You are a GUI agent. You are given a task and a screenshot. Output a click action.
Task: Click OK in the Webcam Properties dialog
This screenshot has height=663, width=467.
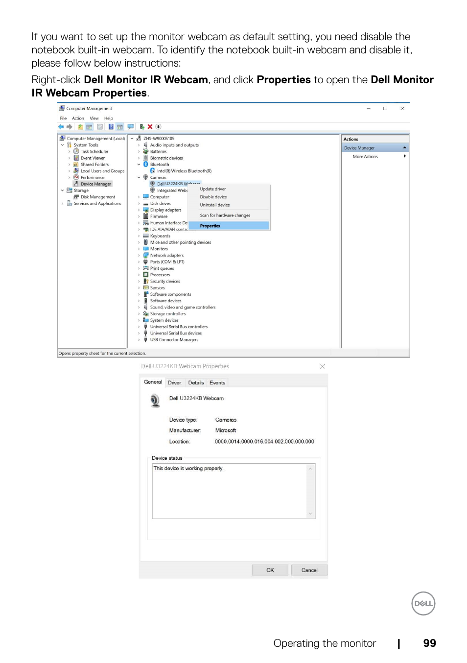(270, 570)
